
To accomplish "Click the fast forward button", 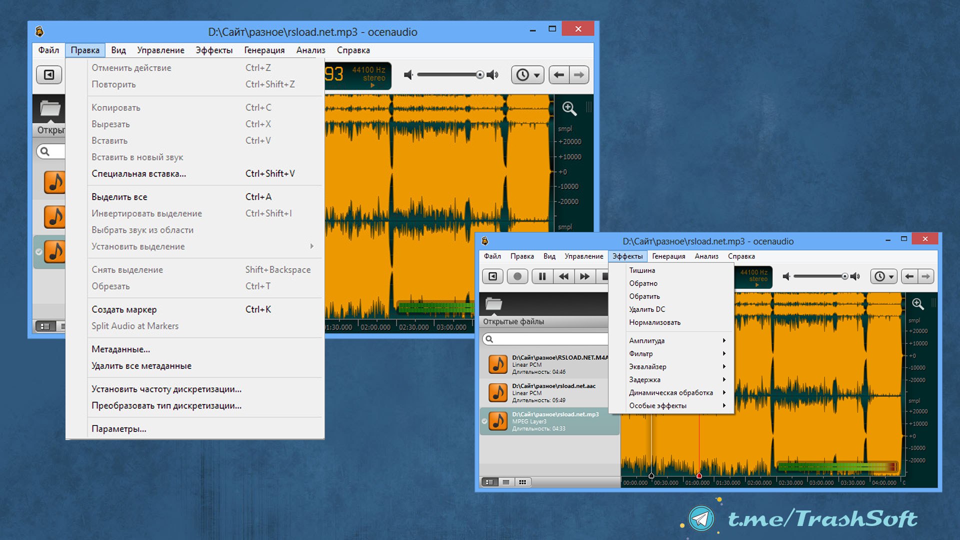I will [x=584, y=276].
